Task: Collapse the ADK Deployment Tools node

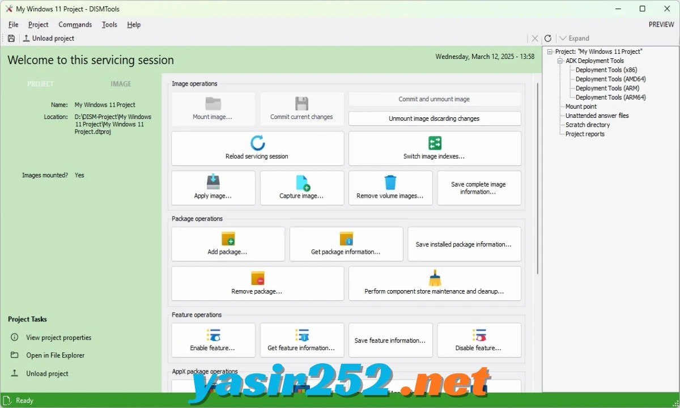Action: [x=560, y=61]
